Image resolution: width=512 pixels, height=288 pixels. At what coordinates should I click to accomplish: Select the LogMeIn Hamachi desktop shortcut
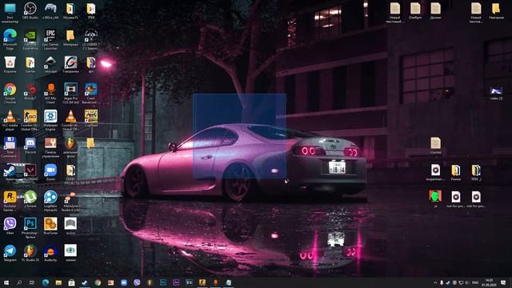click(50, 198)
